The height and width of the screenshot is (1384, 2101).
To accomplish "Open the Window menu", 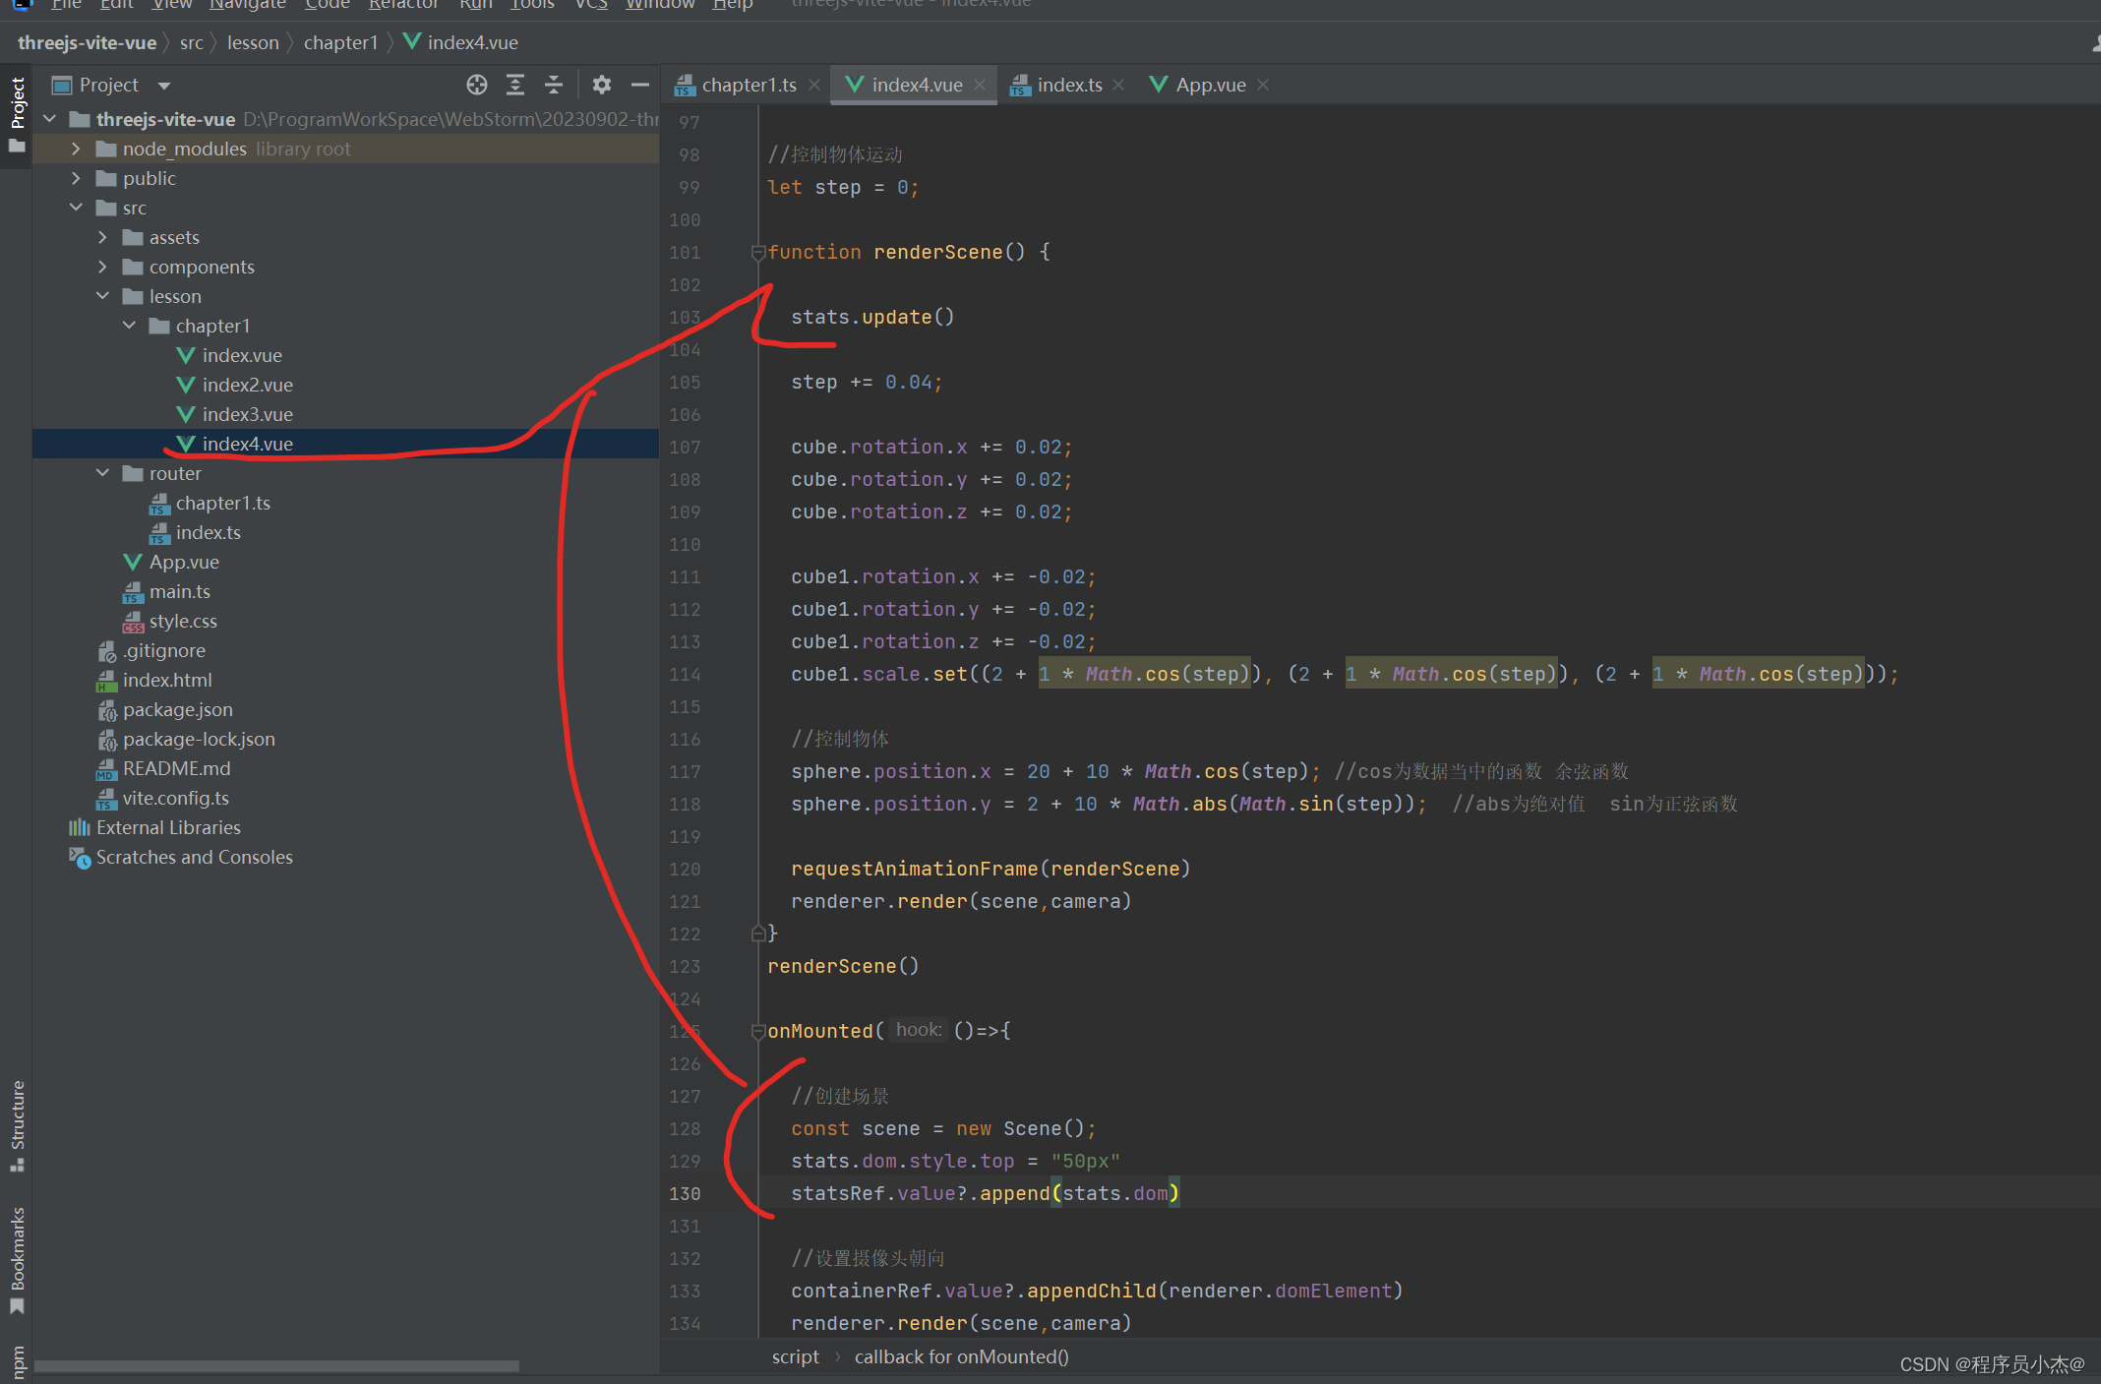I will click(x=659, y=5).
